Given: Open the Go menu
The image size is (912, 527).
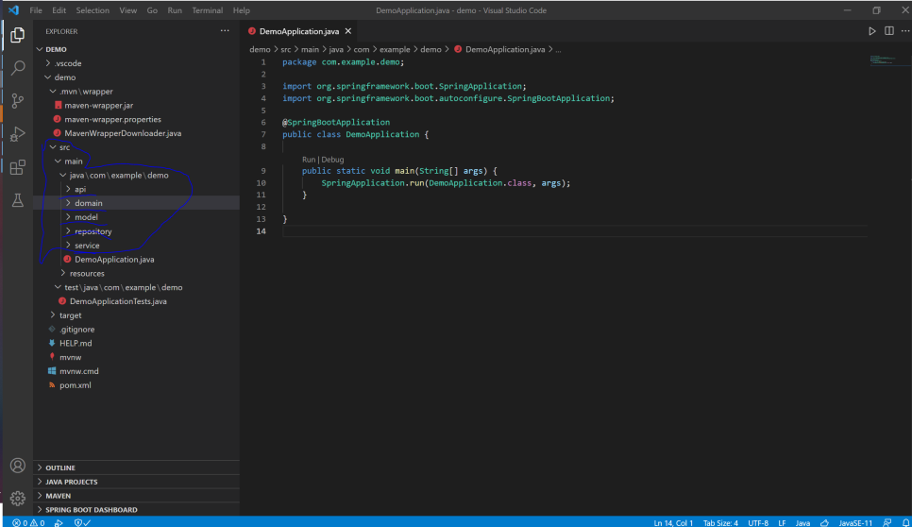Looking at the screenshot, I should [152, 10].
